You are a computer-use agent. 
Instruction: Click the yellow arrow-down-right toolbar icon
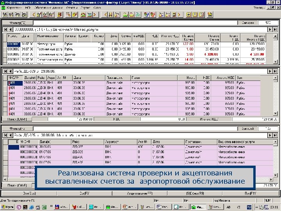point(68,14)
